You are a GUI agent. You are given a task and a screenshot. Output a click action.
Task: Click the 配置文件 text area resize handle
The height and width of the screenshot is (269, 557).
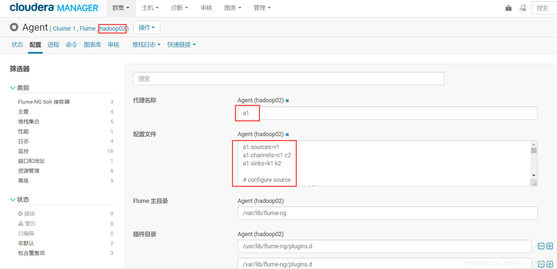click(x=535, y=183)
